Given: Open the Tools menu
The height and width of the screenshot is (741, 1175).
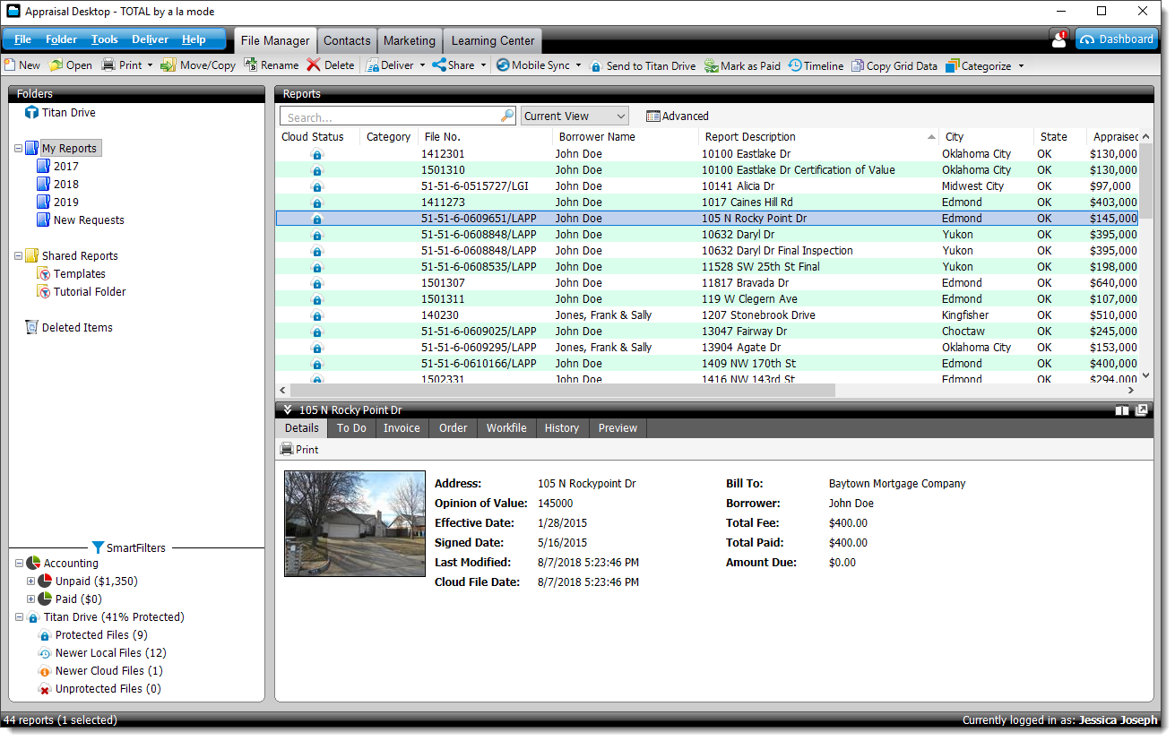Looking at the screenshot, I should tap(104, 39).
